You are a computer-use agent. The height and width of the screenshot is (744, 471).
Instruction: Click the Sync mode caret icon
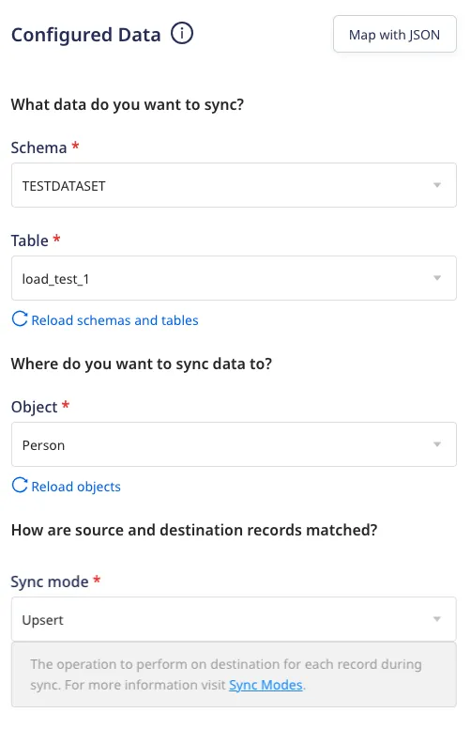coord(437,619)
